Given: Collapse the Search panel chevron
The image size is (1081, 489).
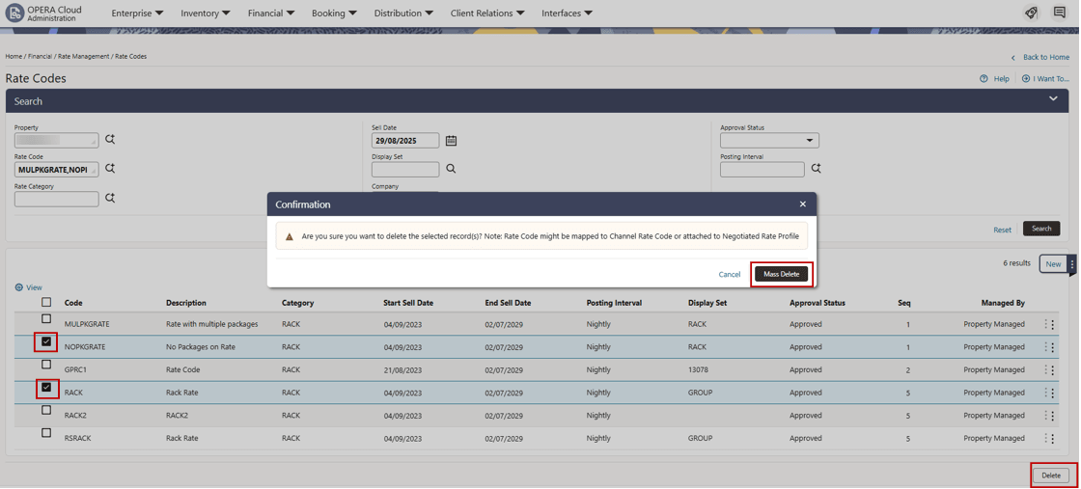Looking at the screenshot, I should click(1053, 99).
